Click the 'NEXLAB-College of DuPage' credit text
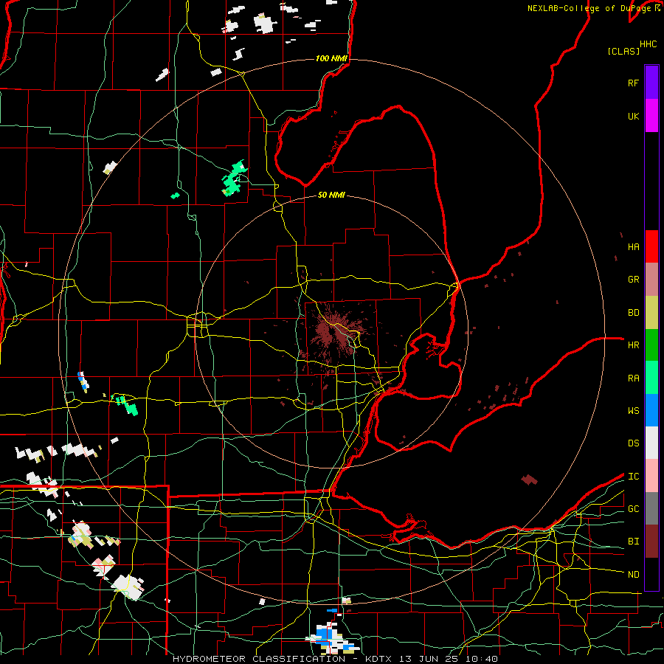This screenshot has height=664, width=664. tap(589, 8)
